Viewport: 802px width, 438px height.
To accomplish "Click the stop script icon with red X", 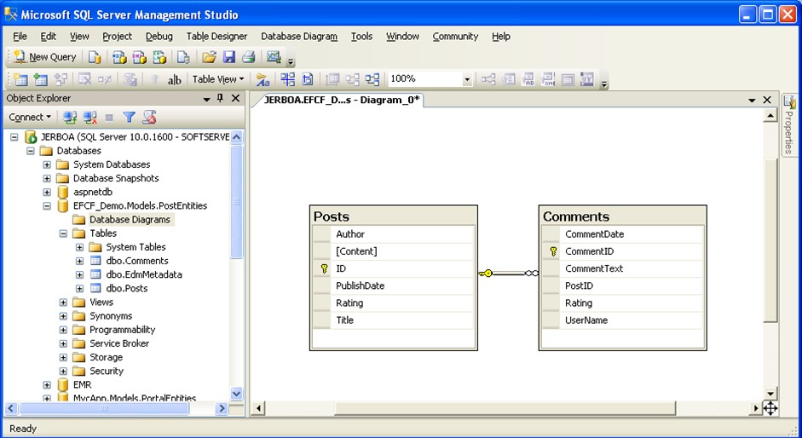I will pyautogui.click(x=149, y=118).
